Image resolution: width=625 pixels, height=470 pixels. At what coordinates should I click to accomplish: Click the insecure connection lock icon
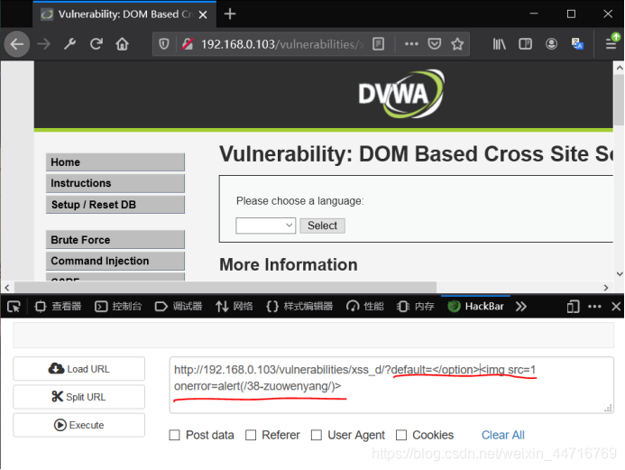tap(188, 44)
